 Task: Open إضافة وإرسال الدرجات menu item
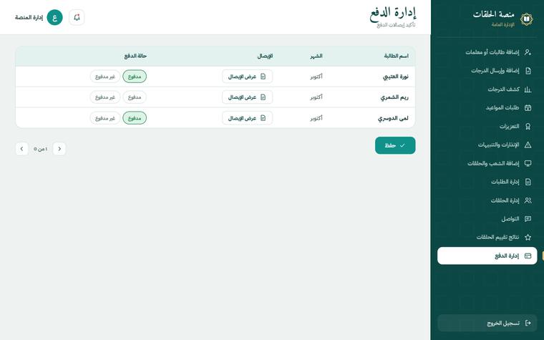(x=487, y=71)
